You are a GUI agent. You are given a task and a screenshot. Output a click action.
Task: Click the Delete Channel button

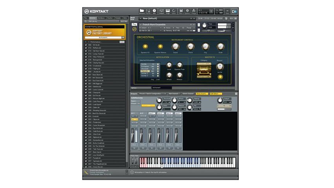[x=188, y=94]
